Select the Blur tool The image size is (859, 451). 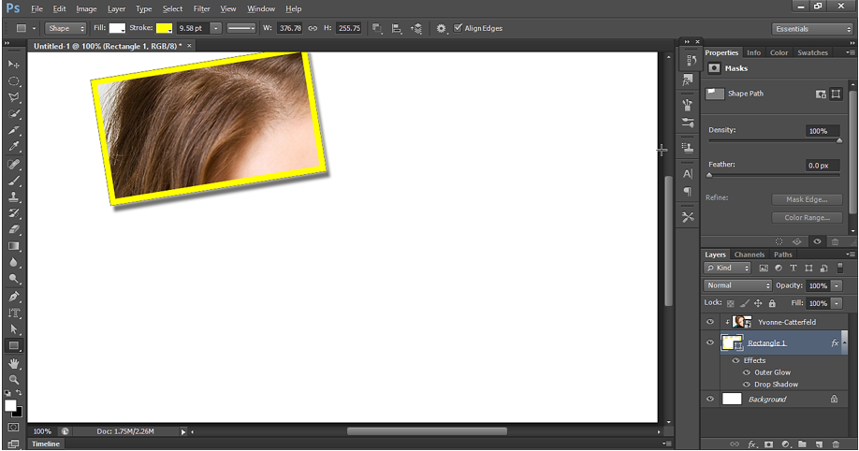click(14, 263)
